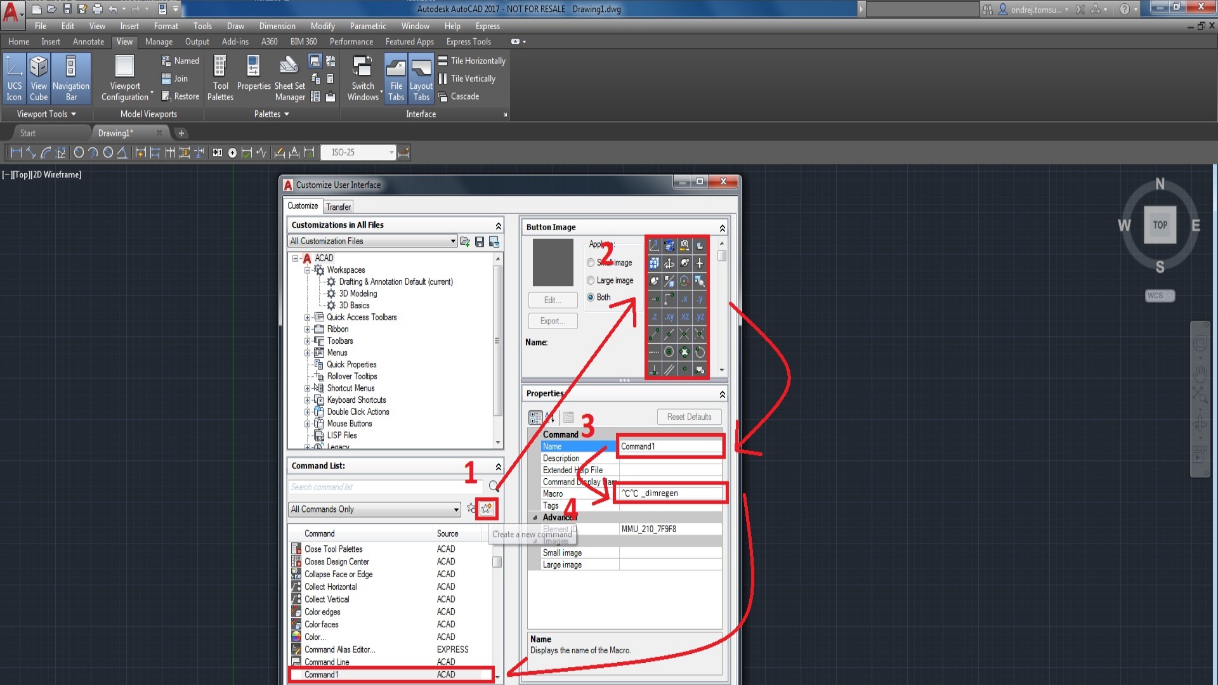Click the Search command list field
1218x685 pixels.
coord(386,487)
